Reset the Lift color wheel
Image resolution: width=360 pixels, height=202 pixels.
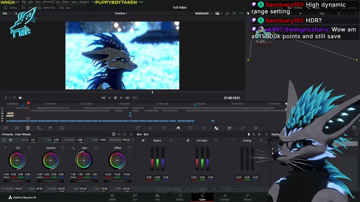pyautogui.click(x=29, y=148)
